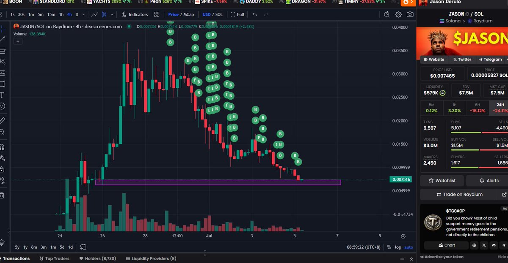Screen dimensions: 508x263
Task: Open the $TGSACP ad Chart button
Action: (446, 245)
